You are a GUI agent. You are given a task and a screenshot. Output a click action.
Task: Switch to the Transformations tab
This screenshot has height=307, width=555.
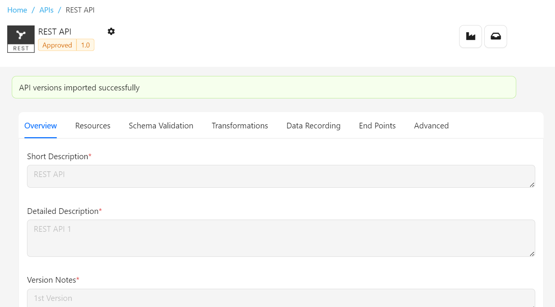240,126
